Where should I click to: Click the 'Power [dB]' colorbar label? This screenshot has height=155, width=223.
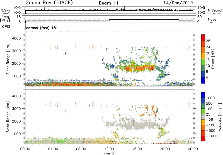tap(213, 59)
